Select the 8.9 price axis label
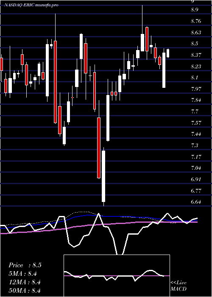This screenshot has width=212, height=297. (194, 10)
